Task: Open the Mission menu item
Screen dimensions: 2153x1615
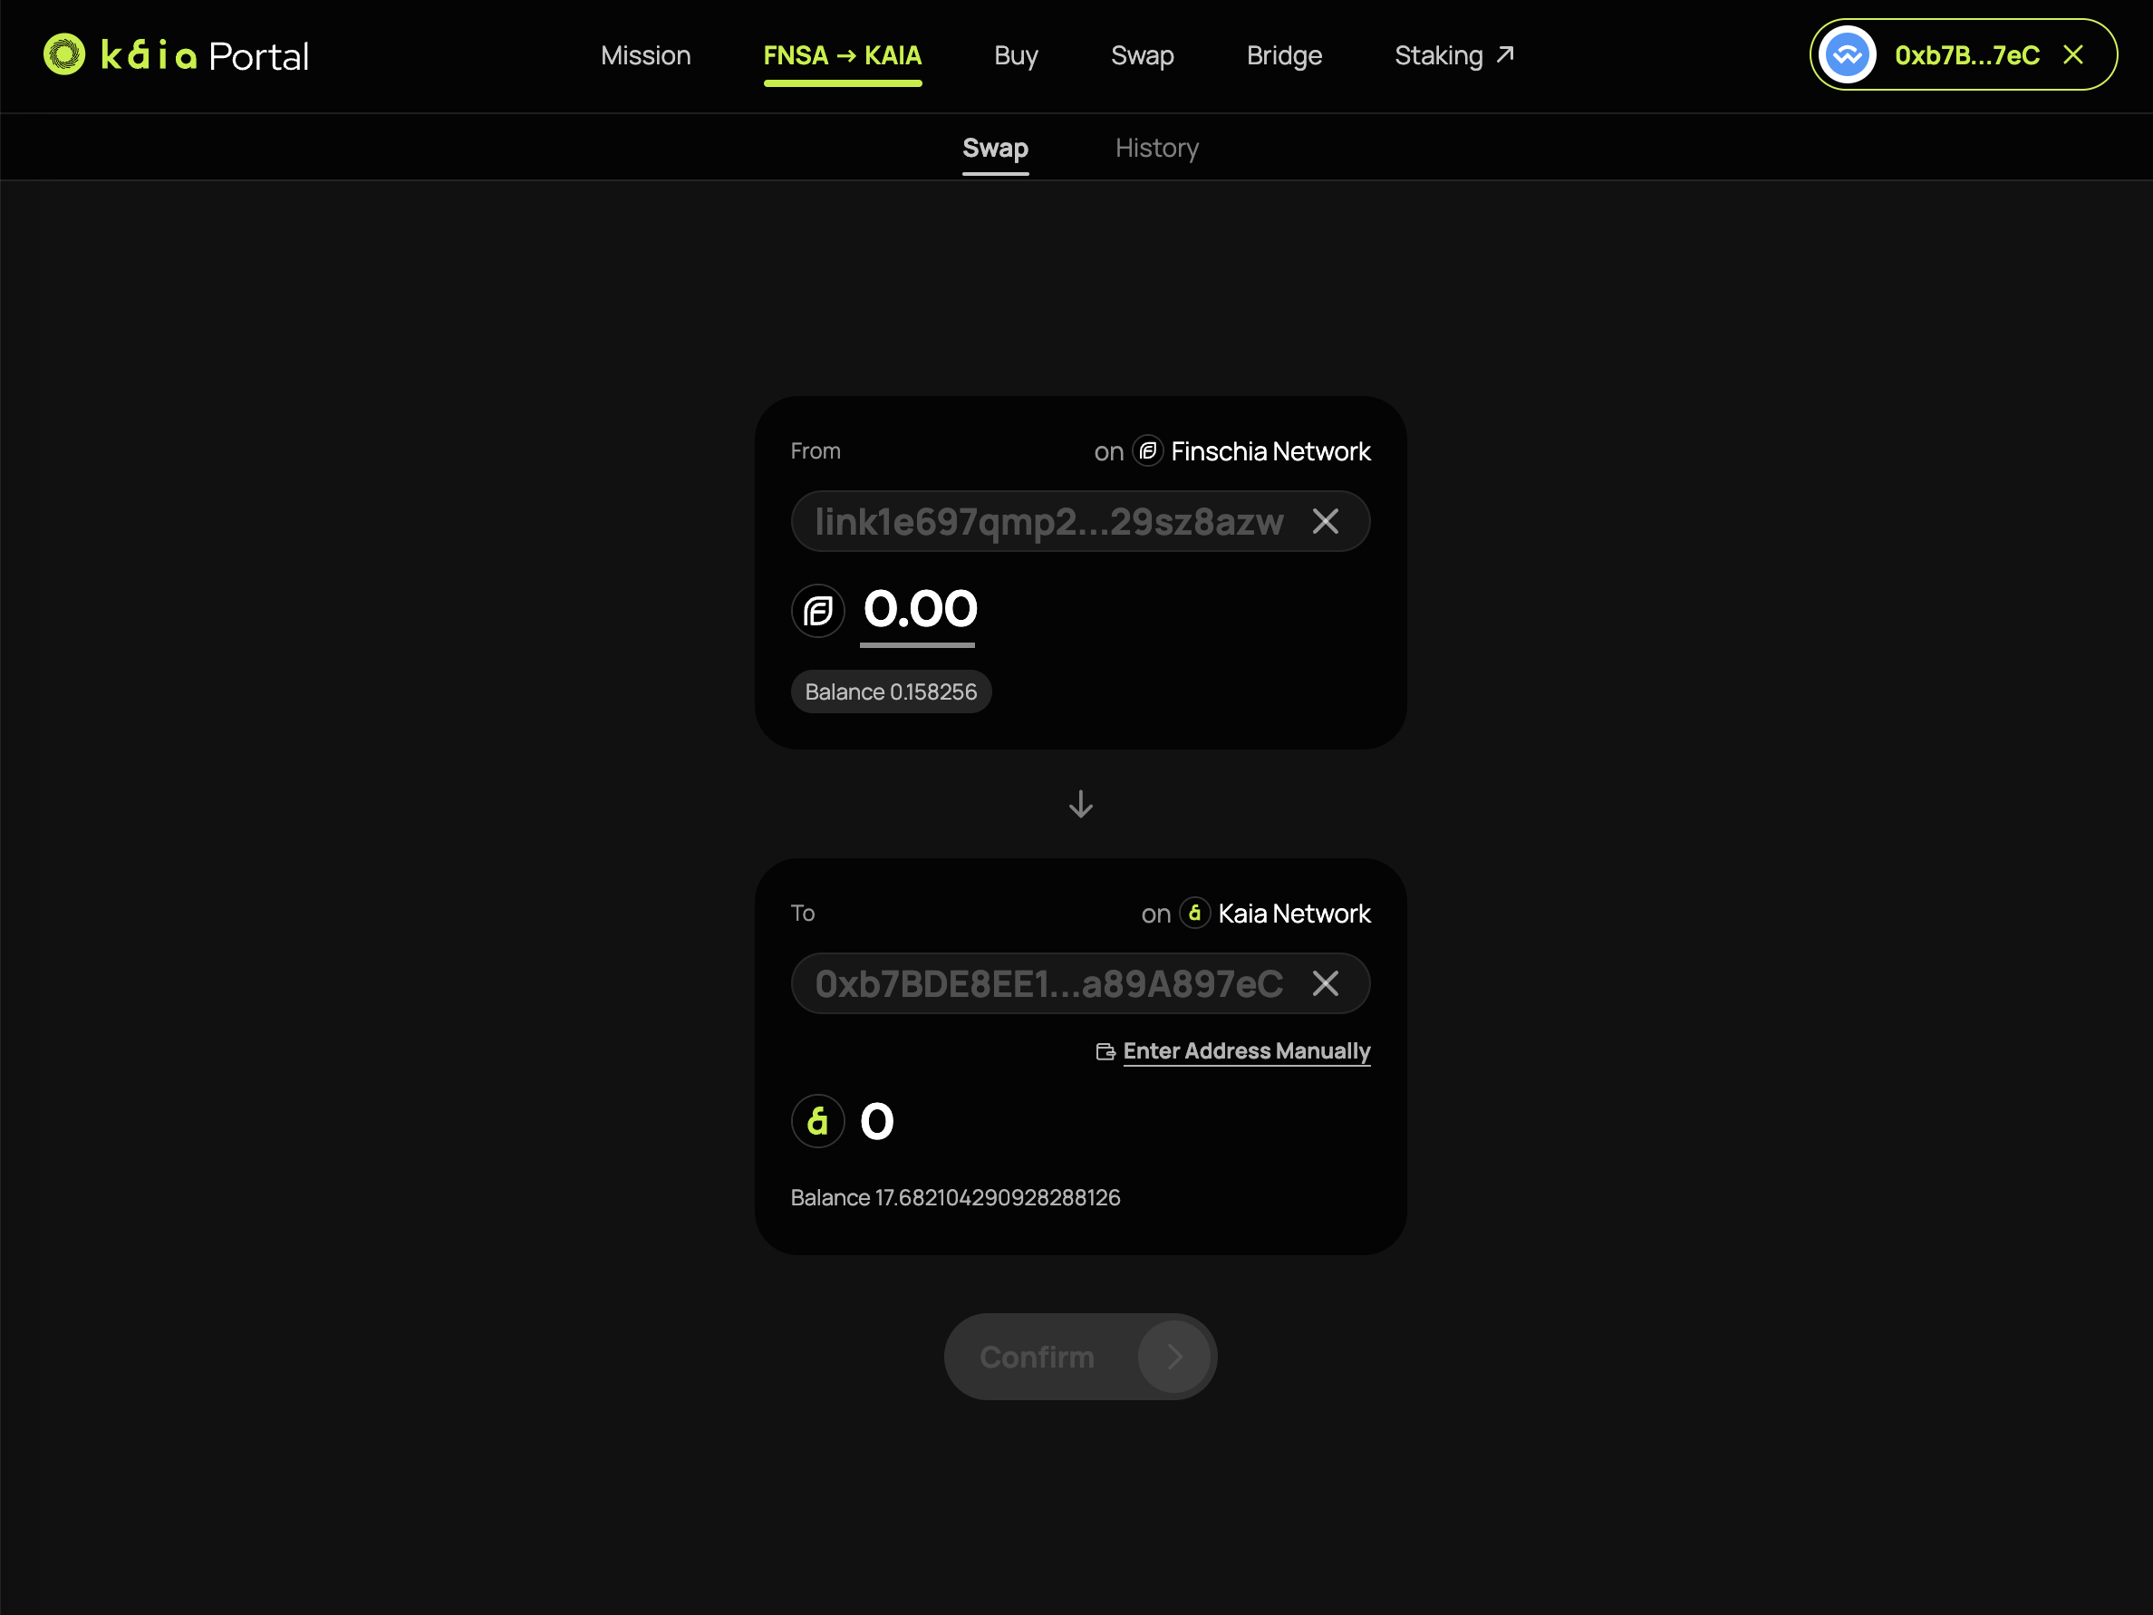Action: 645,55
